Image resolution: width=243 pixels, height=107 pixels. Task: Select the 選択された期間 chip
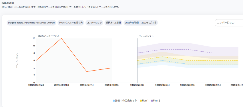point(113,23)
